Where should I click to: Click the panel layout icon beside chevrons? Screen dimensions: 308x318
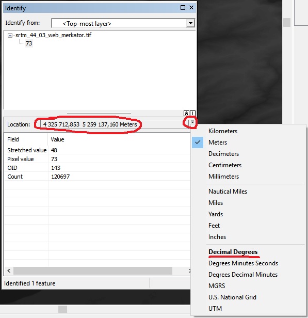click(193, 113)
